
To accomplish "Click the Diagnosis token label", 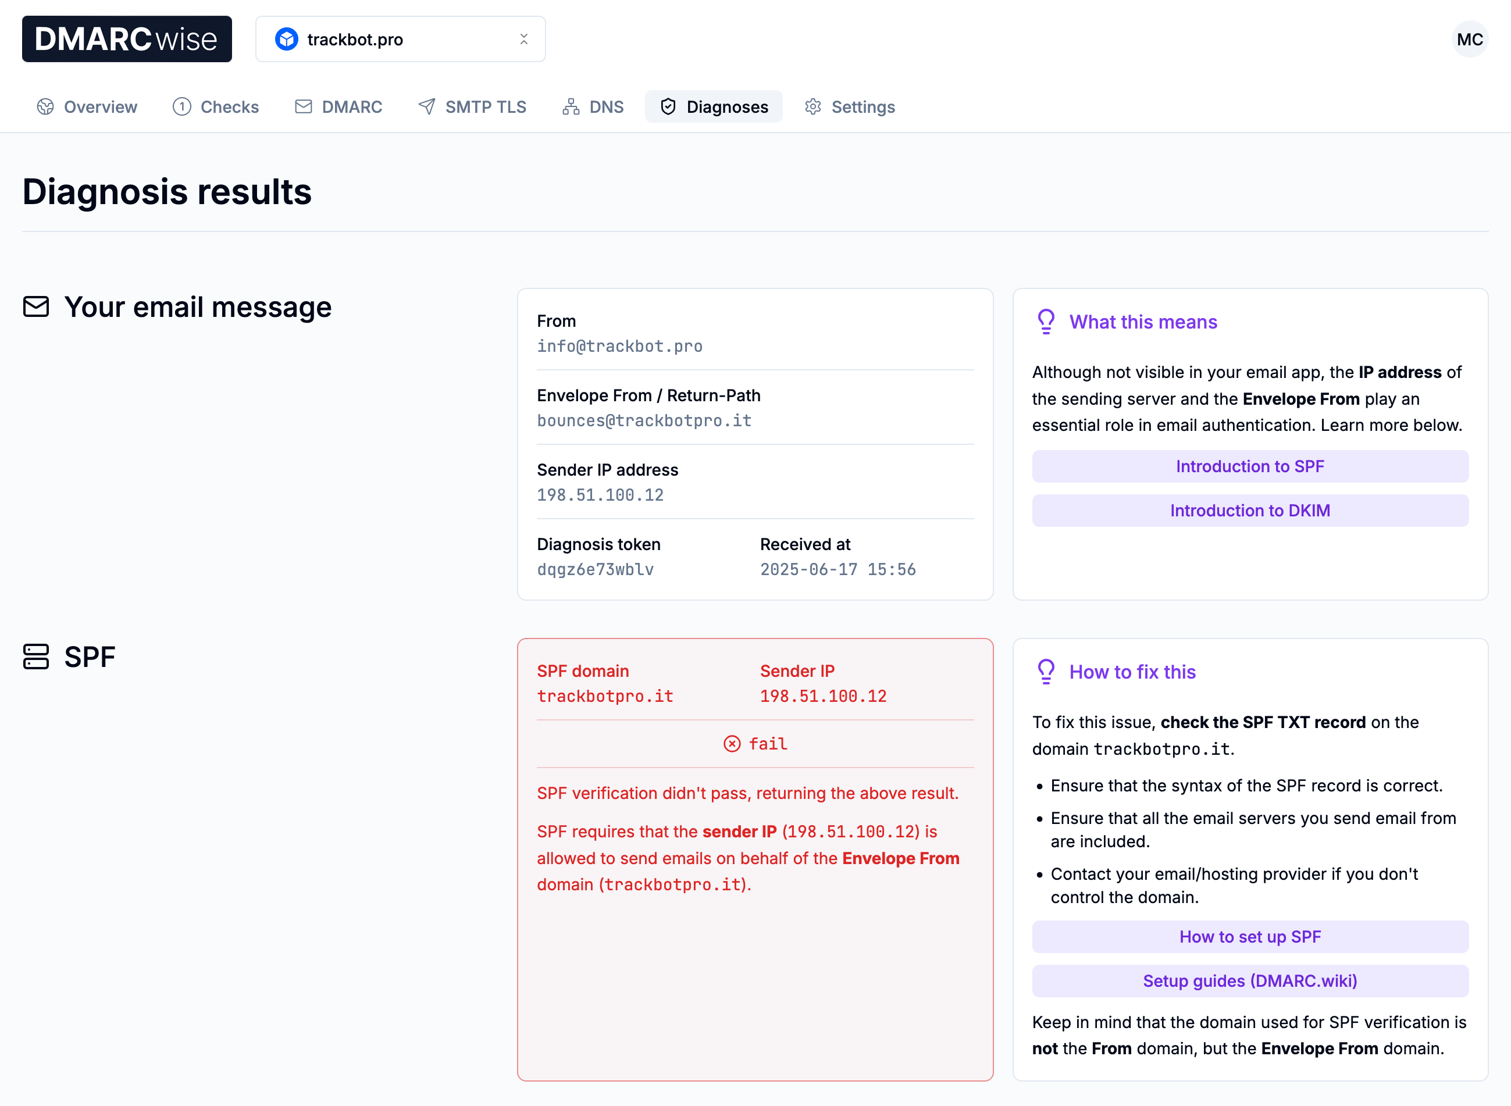I will [x=598, y=544].
